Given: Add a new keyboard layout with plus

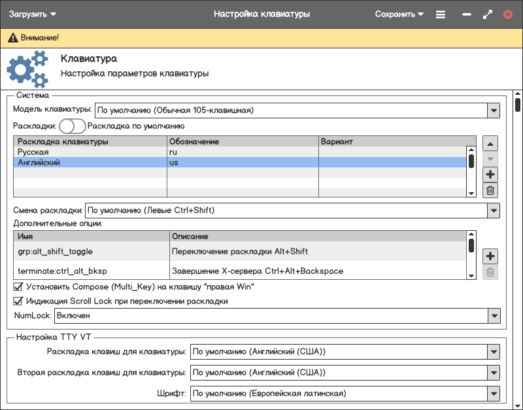Looking at the screenshot, I should click(x=490, y=175).
